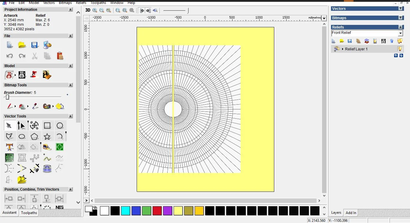The image size is (410, 223).
Task: Move relief layer up with arrow button
Action: (x=396, y=55)
